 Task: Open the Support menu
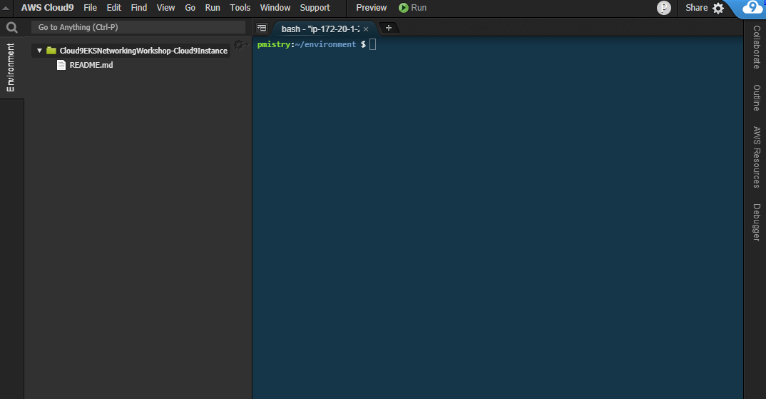(315, 8)
